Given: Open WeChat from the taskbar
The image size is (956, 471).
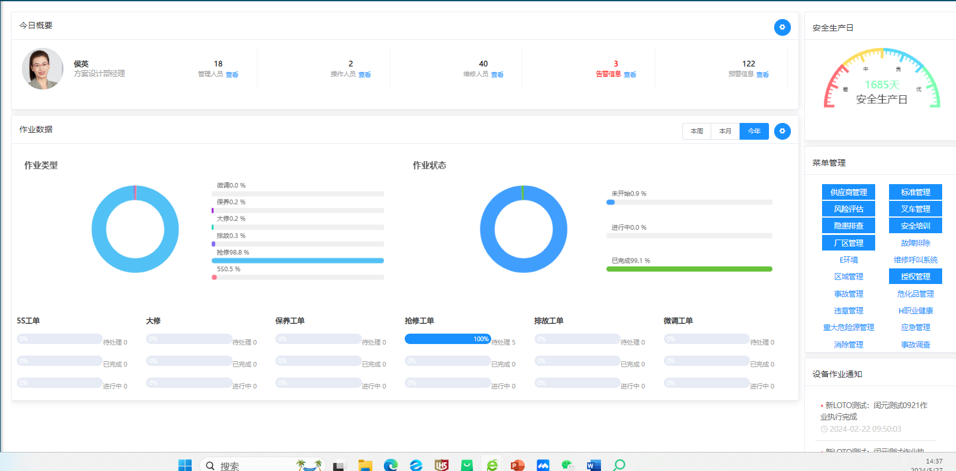Looking at the screenshot, I should [x=567, y=465].
